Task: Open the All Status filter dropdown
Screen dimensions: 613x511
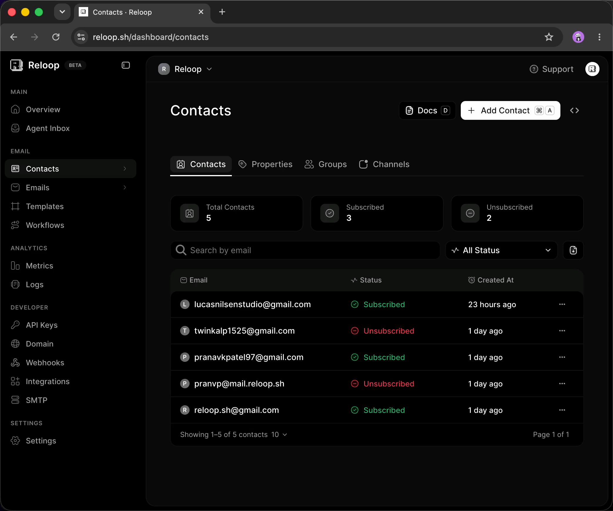Action: (x=501, y=250)
